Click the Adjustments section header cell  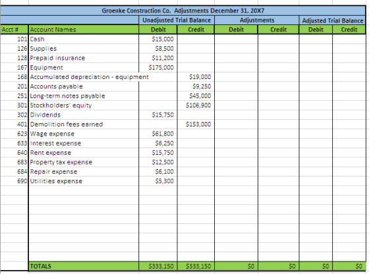coord(257,20)
